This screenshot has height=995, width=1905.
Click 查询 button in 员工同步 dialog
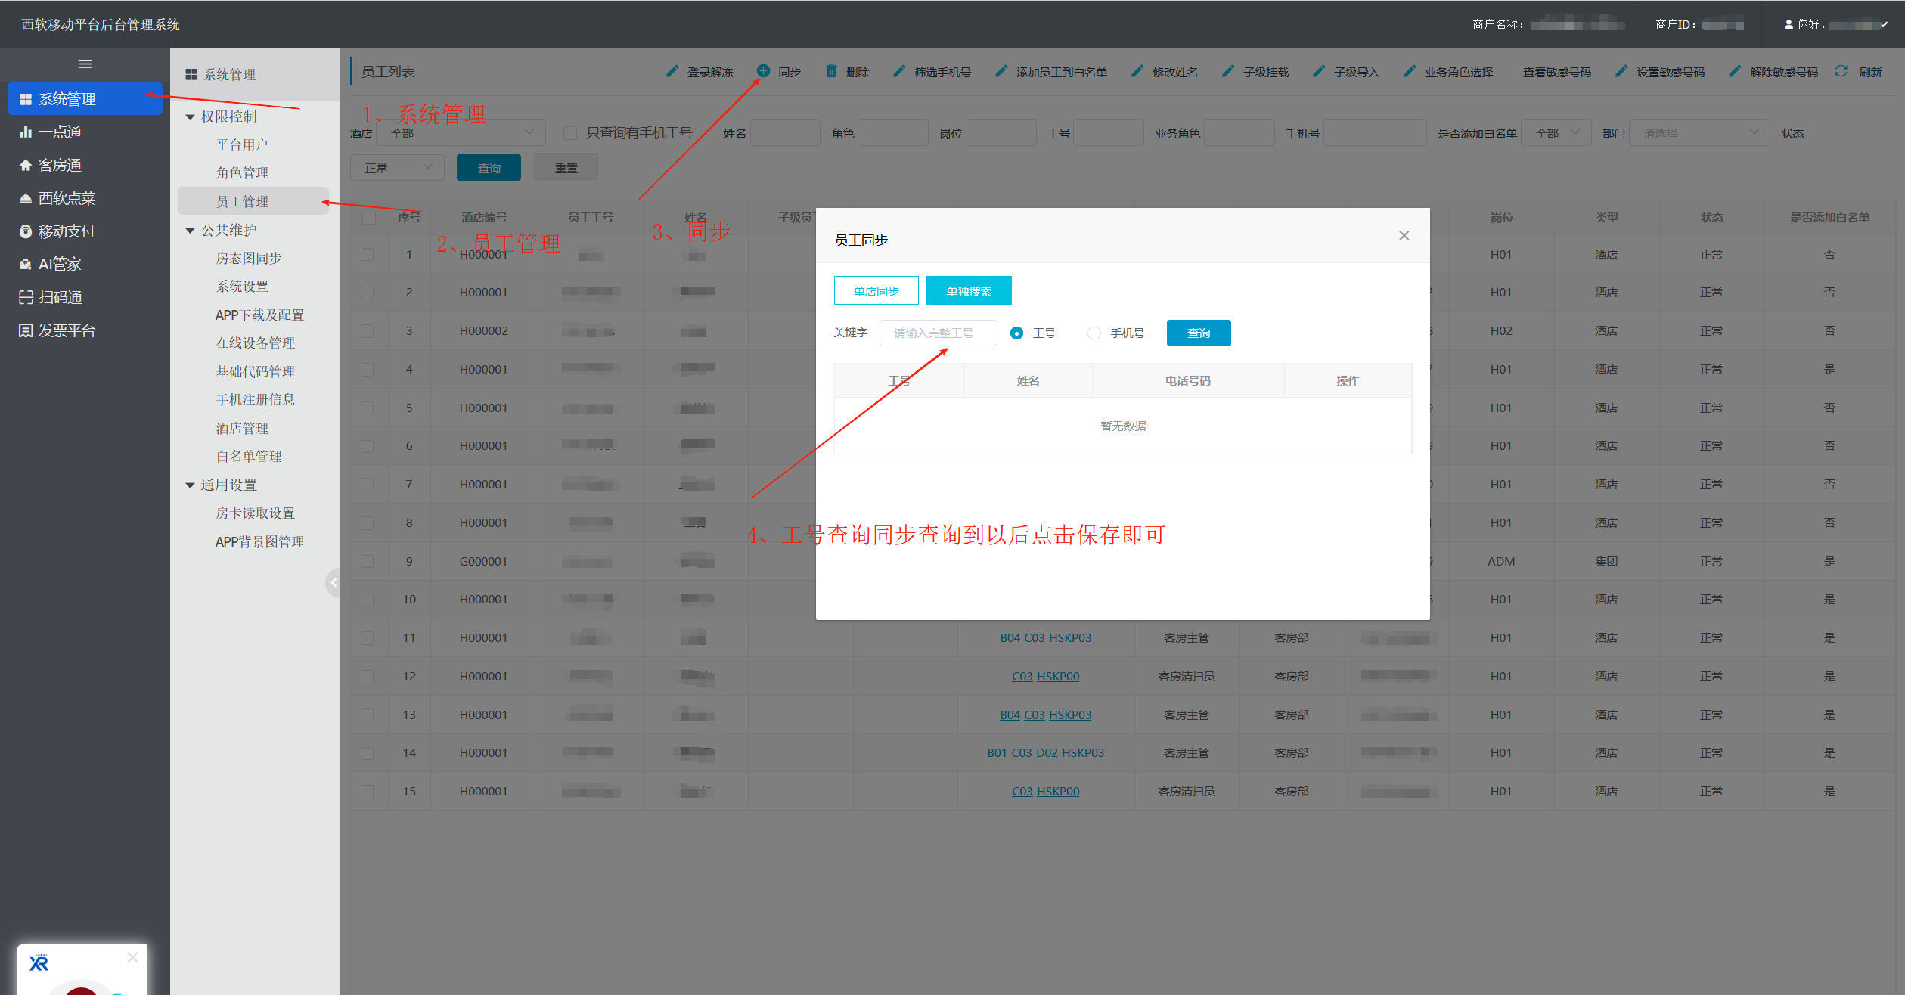click(x=1198, y=333)
